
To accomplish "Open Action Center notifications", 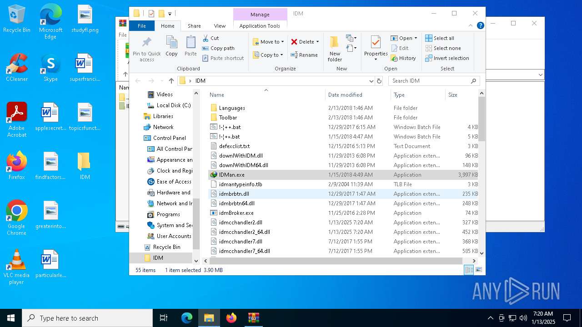I will tap(567, 318).
